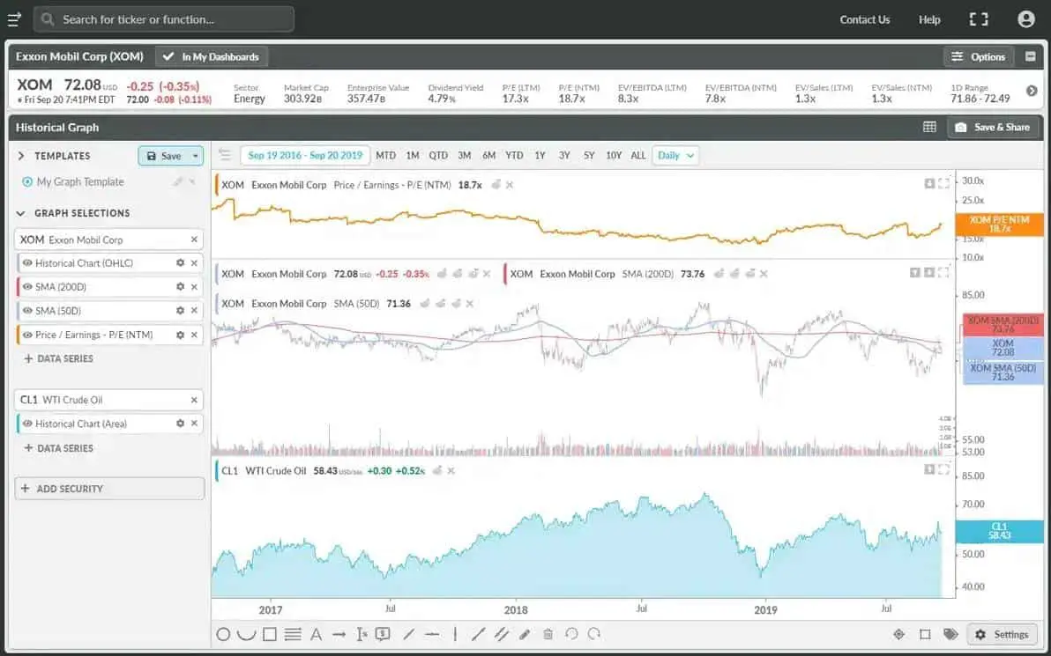Select the 5Y time range
Screen dimensions: 1051x656
[588, 155]
